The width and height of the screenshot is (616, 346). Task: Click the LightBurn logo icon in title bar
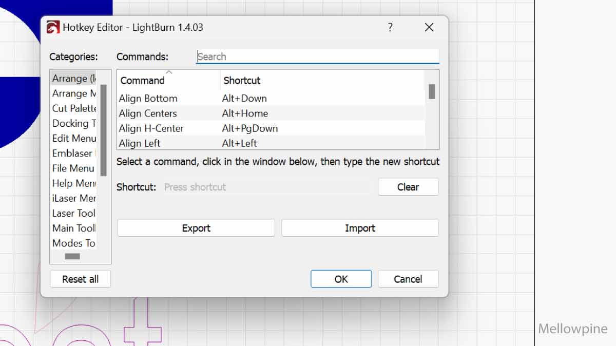tap(53, 27)
